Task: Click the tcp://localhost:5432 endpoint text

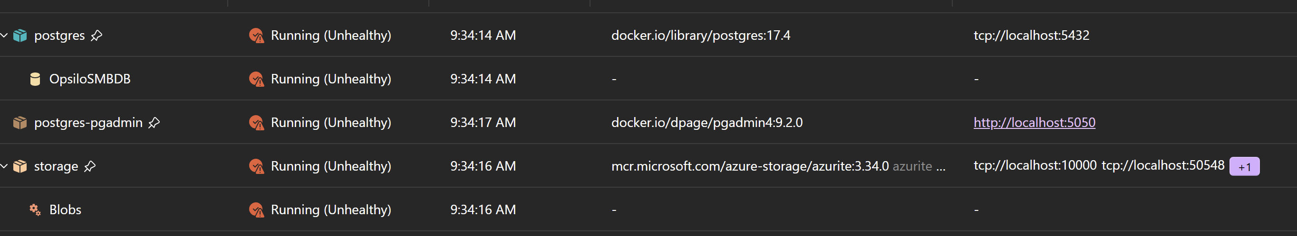Action: coord(1031,36)
